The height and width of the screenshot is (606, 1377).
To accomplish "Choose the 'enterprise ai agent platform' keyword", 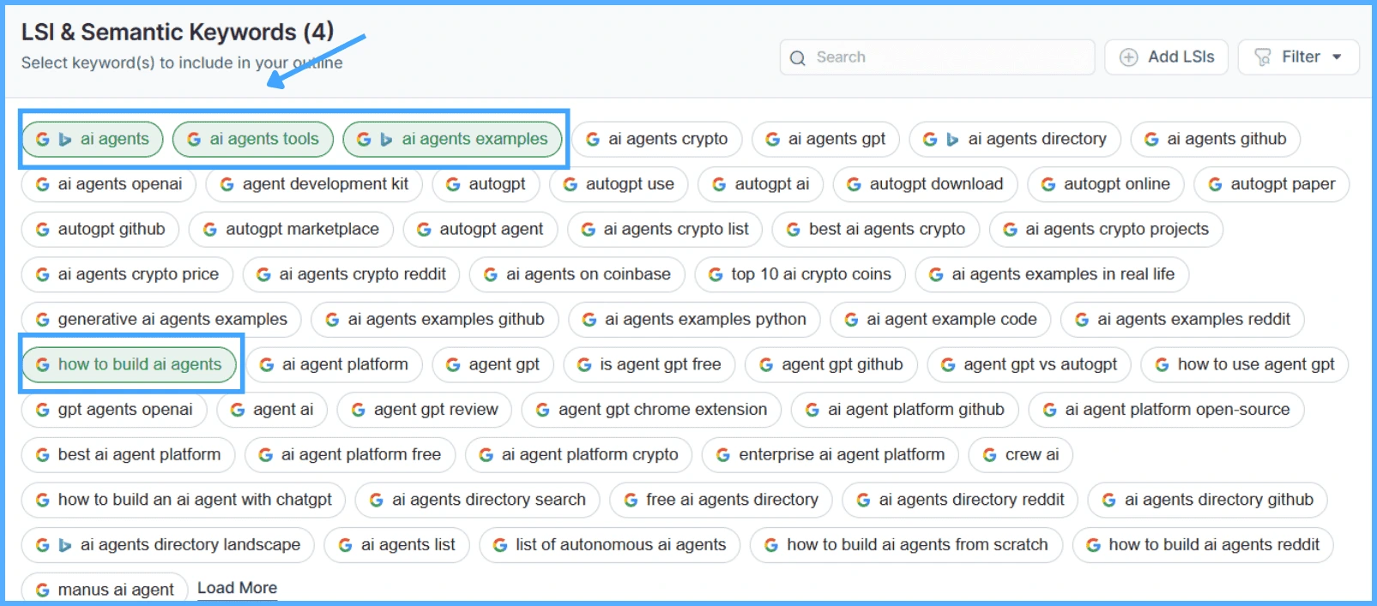I will pyautogui.click(x=830, y=455).
